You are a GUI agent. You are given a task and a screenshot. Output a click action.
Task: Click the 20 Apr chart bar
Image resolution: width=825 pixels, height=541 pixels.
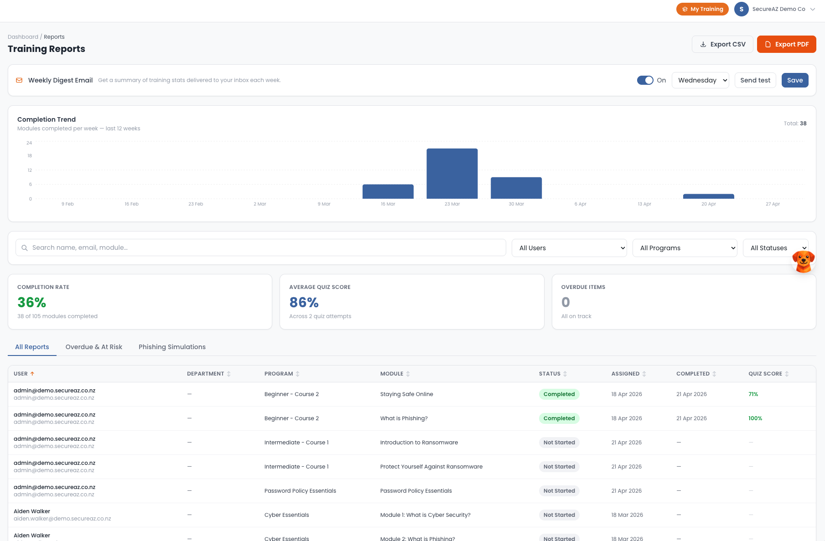pyautogui.click(x=709, y=196)
